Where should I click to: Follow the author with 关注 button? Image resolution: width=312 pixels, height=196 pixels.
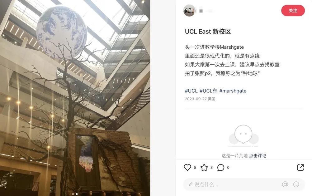point(293,11)
